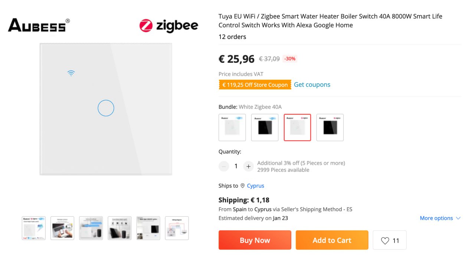The height and width of the screenshot is (255, 475).
Task: Click the minus icon to decrease quantity
Action: click(224, 166)
